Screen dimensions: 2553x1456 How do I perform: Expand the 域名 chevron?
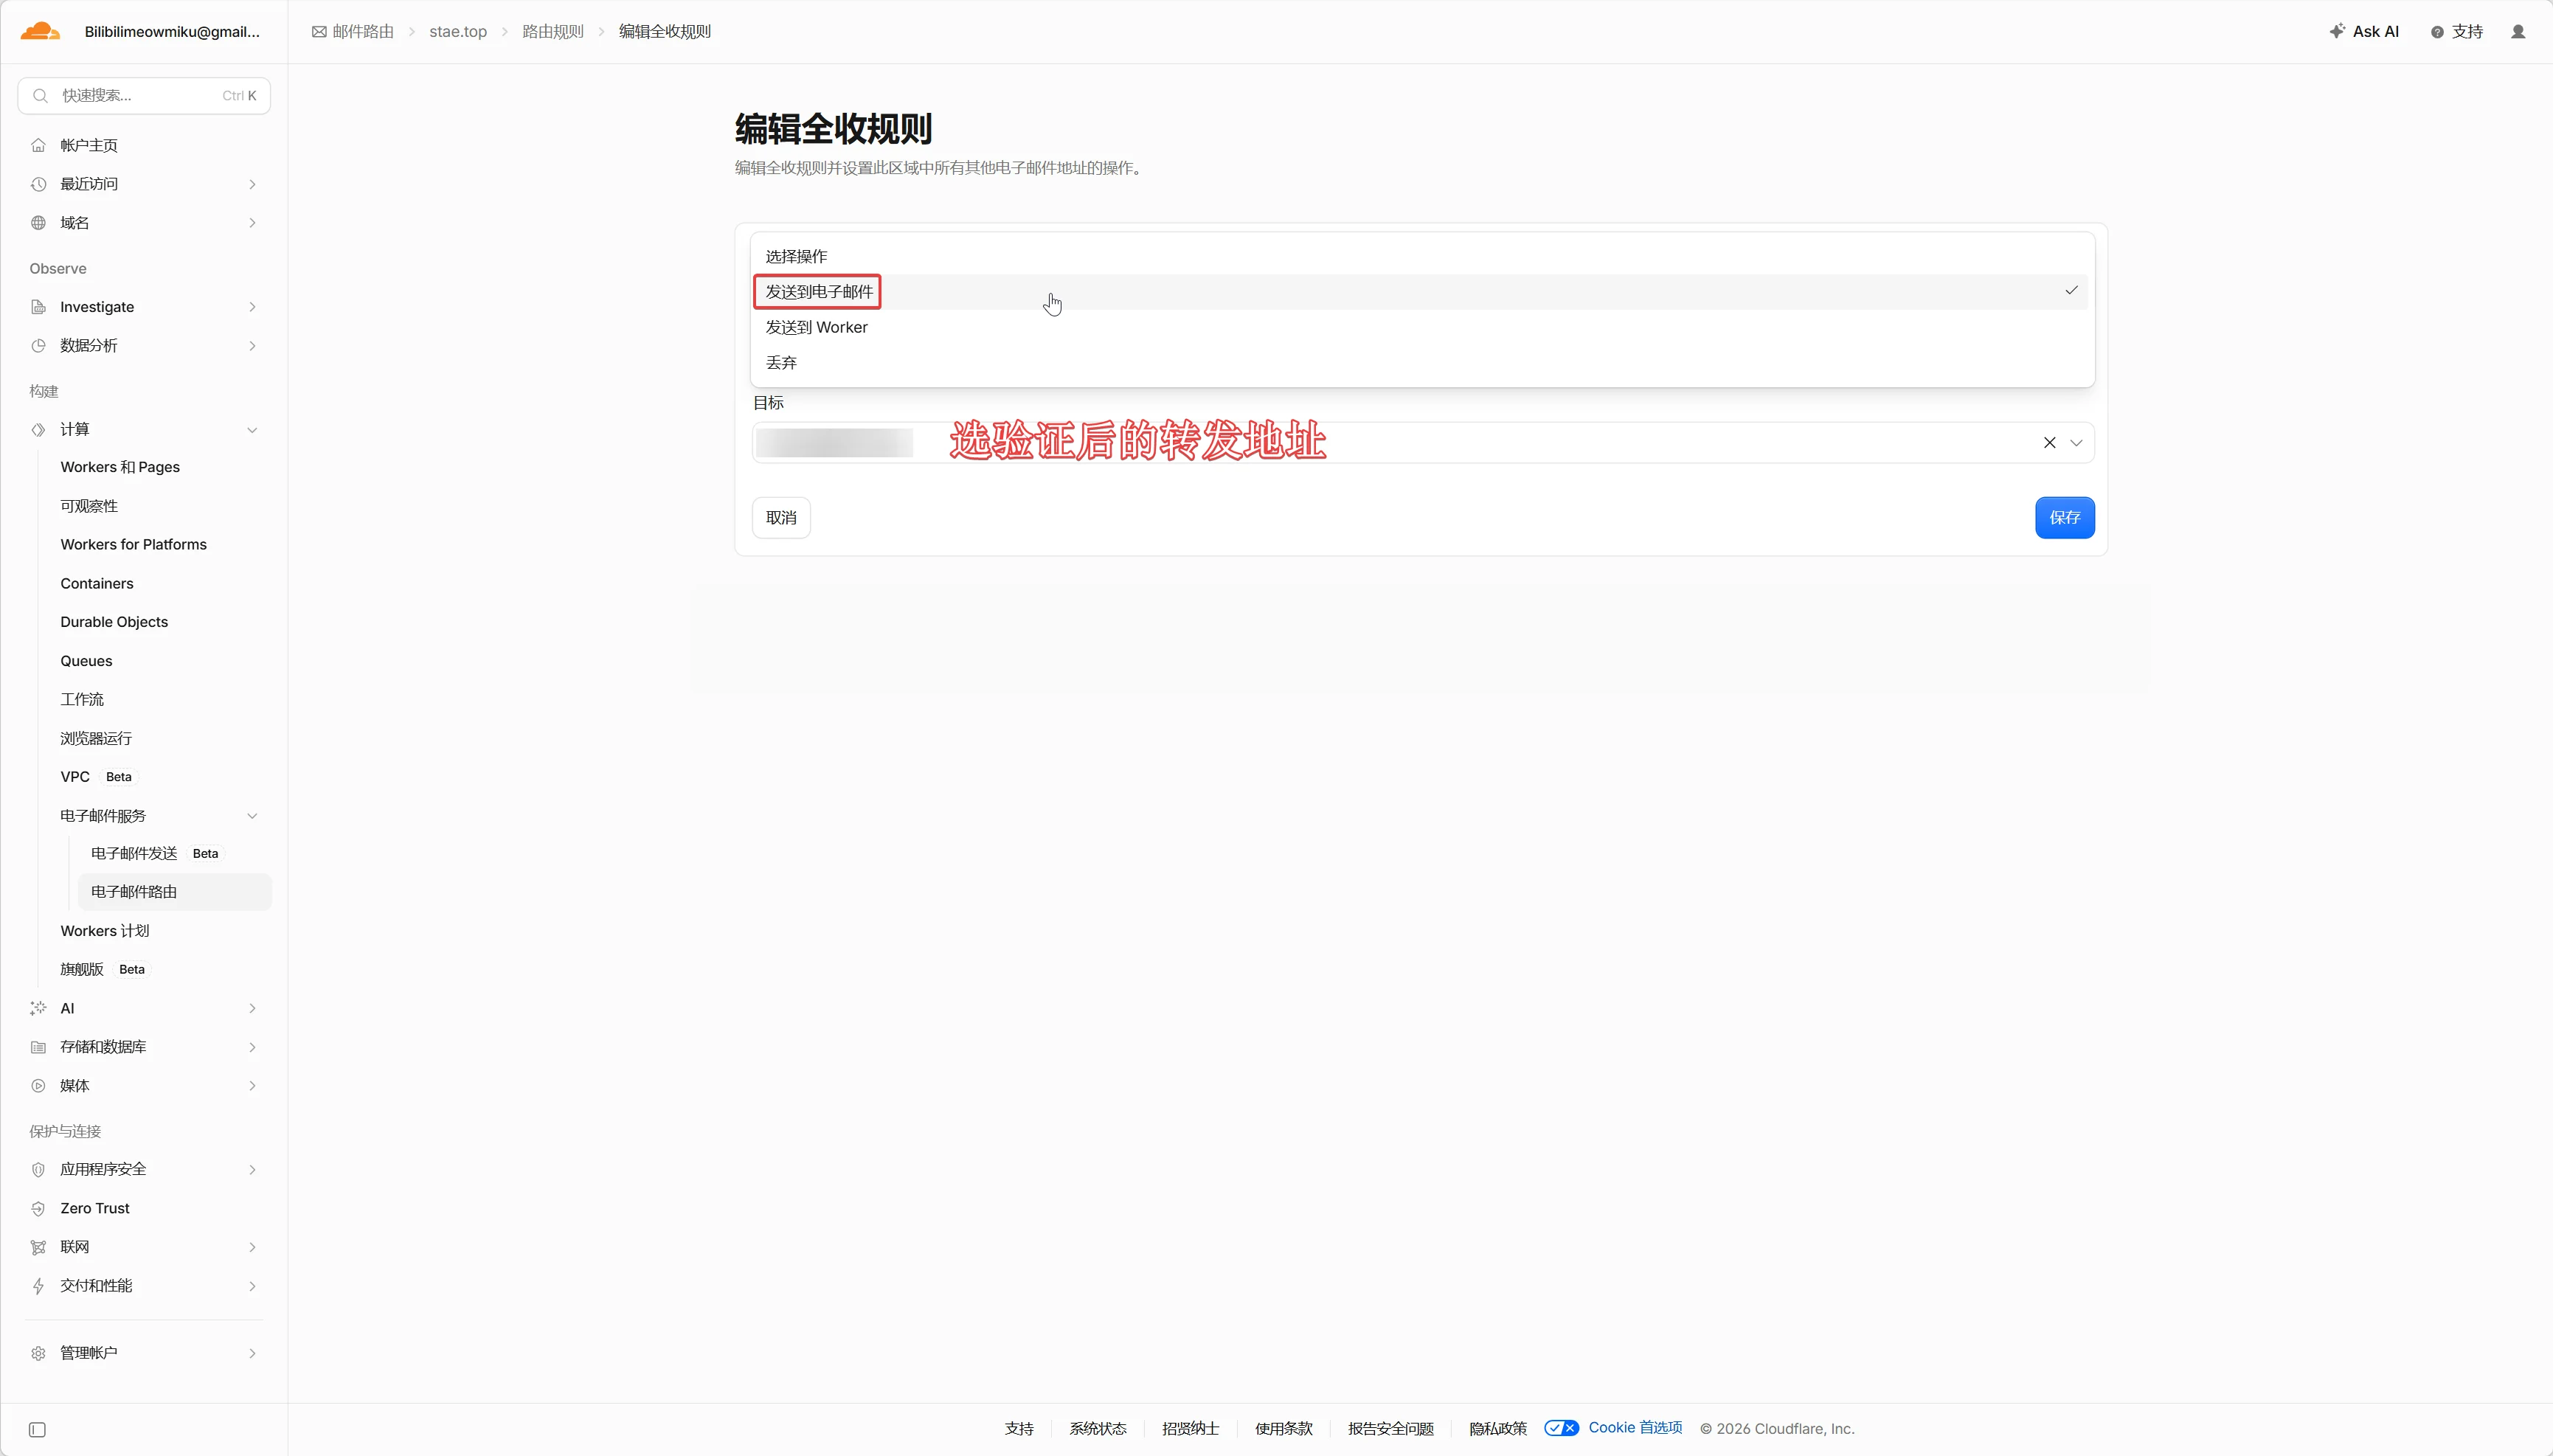(x=252, y=223)
